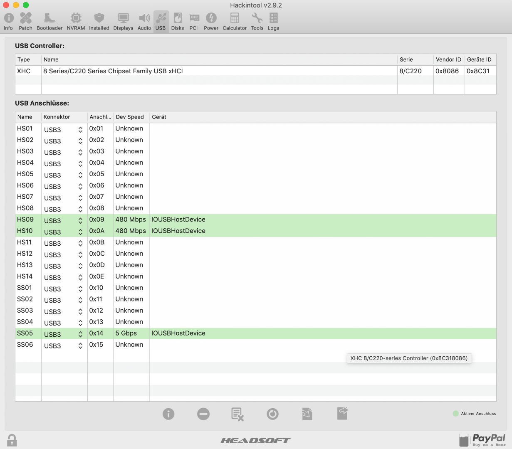
Task: Switch to the Bootloader section
Action: pos(49,22)
